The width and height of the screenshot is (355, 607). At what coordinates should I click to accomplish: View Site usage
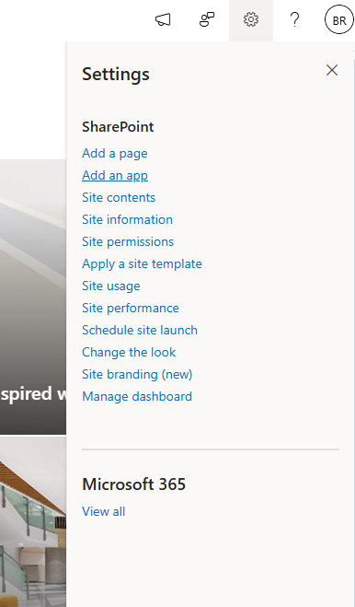coord(111,286)
